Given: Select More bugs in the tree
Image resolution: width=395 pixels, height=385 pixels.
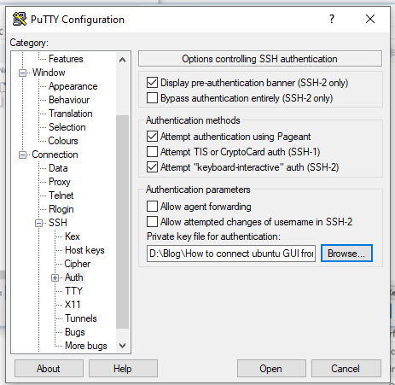Looking at the screenshot, I should [x=86, y=346].
